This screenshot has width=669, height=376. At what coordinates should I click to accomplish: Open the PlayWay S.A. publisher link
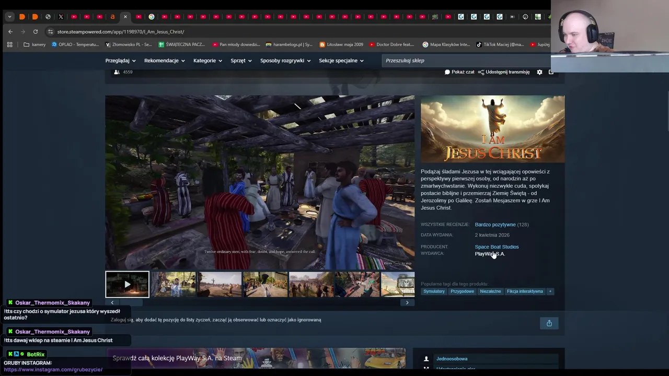(490, 254)
